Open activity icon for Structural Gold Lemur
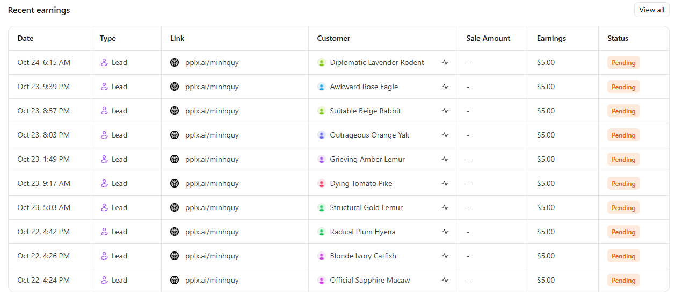This screenshot has width=675, height=302. click(x=445, y=207)
